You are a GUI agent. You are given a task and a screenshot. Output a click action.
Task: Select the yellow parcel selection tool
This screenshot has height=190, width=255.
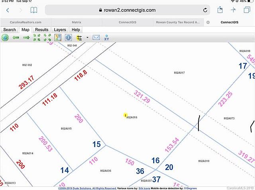[79, 38]
